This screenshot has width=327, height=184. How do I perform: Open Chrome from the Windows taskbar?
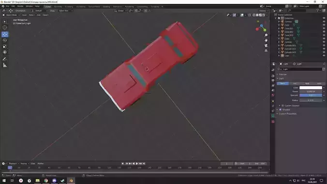(46, 181)
